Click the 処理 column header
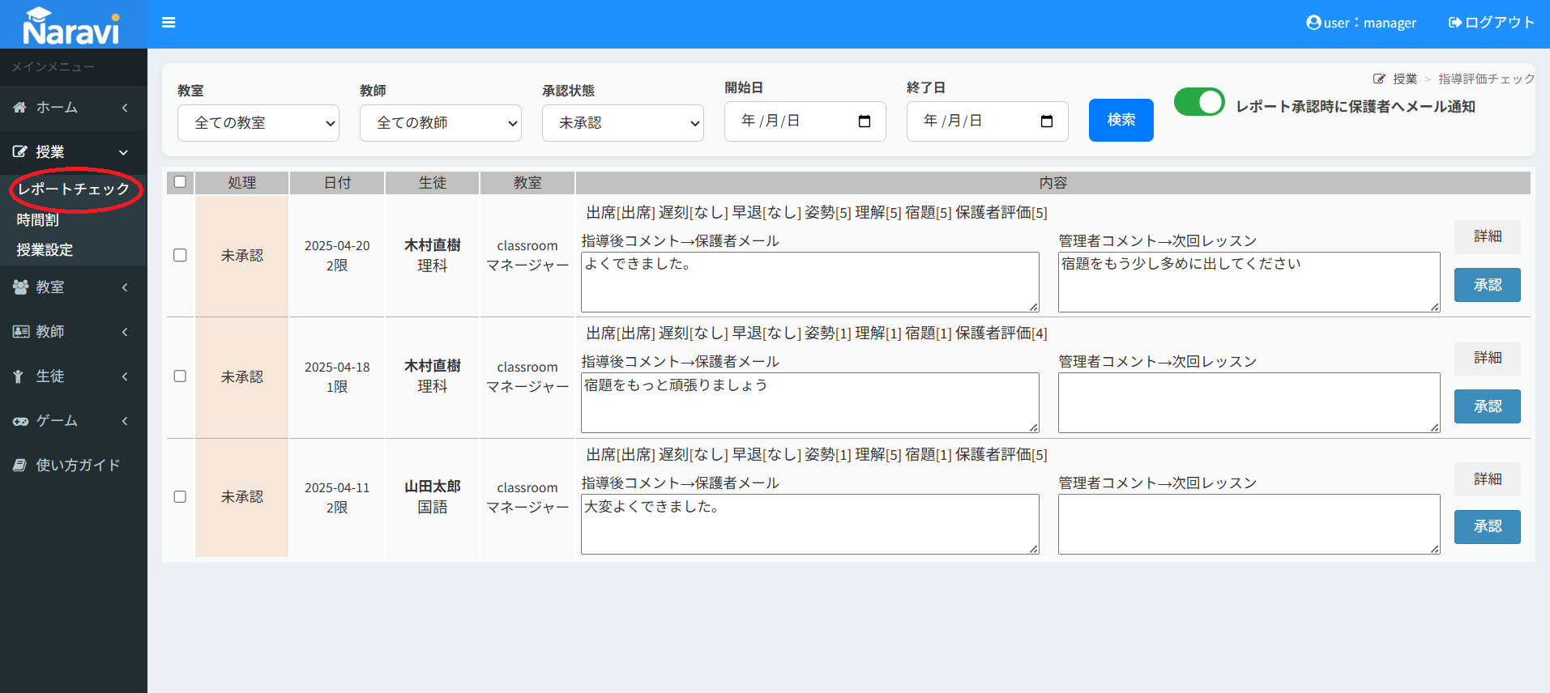Viewport: 1550px width, 693px height. point(242,183)
